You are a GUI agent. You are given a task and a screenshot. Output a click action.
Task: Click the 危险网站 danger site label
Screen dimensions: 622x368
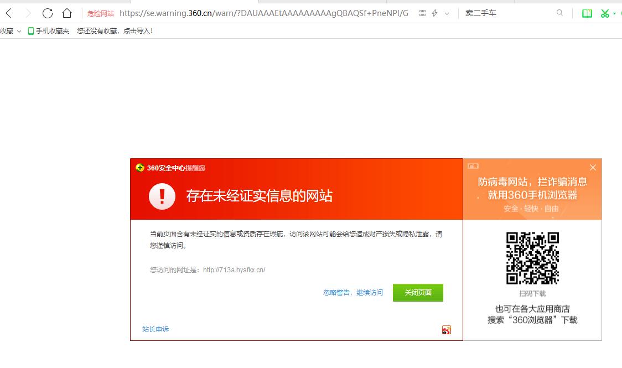pos(100,13)
